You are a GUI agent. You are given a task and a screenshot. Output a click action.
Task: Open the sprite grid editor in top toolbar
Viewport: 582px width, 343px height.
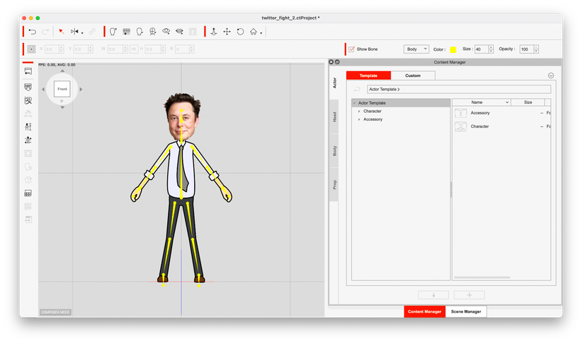(x=126, y=32)
